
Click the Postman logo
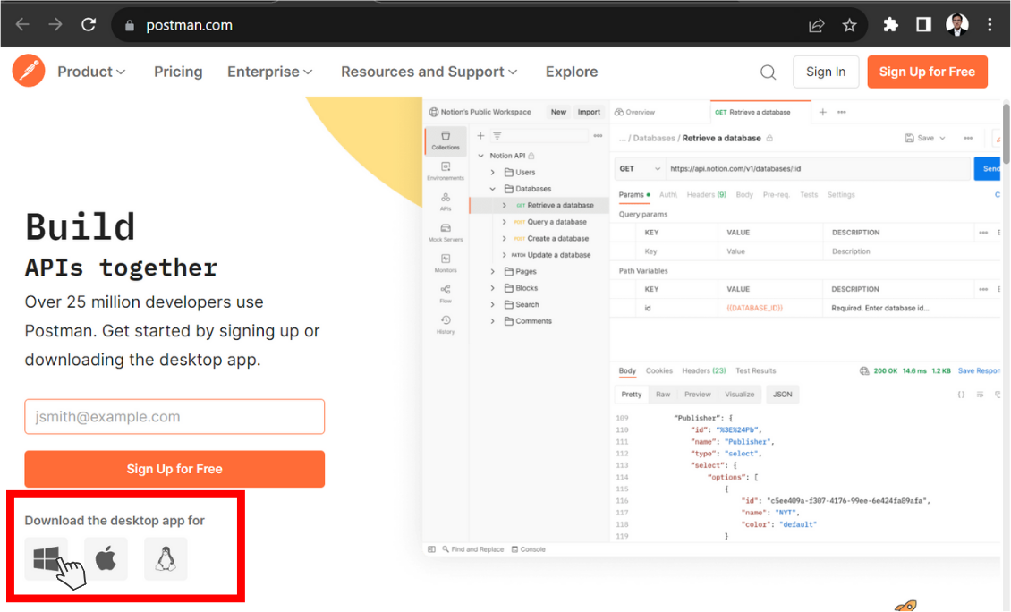(x=29, y=71)
